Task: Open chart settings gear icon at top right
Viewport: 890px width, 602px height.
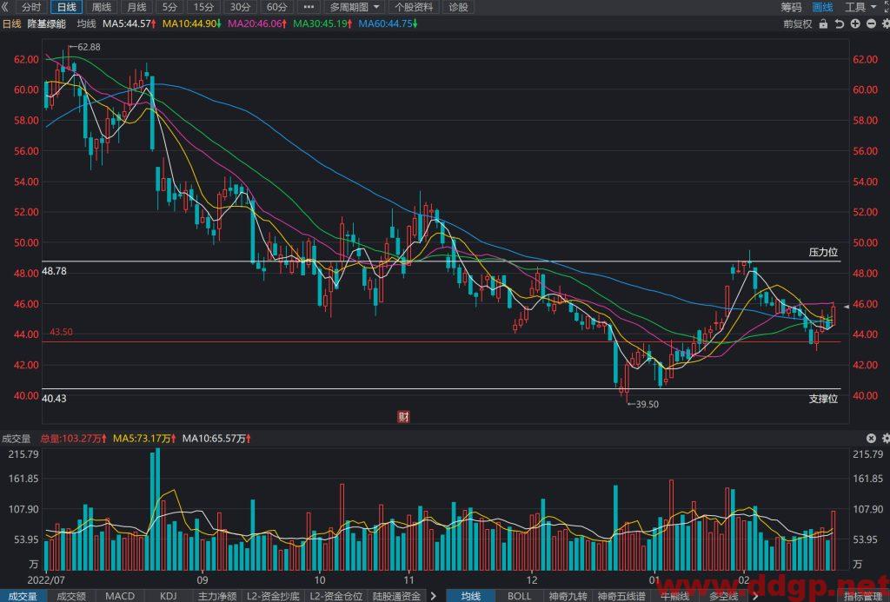Action: click(886, 23)
